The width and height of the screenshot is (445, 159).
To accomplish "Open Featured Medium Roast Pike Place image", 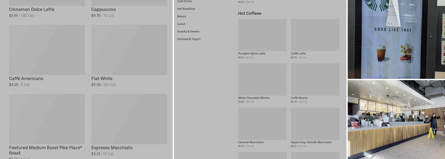I will [47, 119].
